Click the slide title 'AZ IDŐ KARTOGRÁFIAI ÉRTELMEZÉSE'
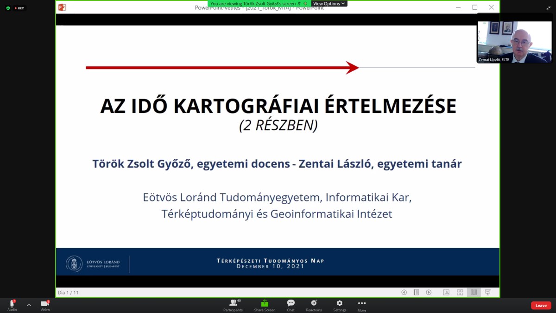Image resolution: width=556 pixels, height=313 pixels. coord(278,106)
